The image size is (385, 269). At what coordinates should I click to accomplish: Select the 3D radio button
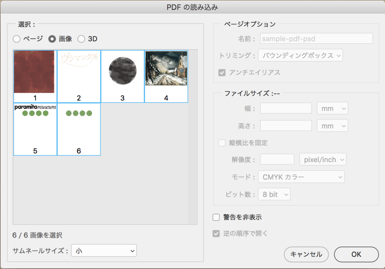point(81,39)
